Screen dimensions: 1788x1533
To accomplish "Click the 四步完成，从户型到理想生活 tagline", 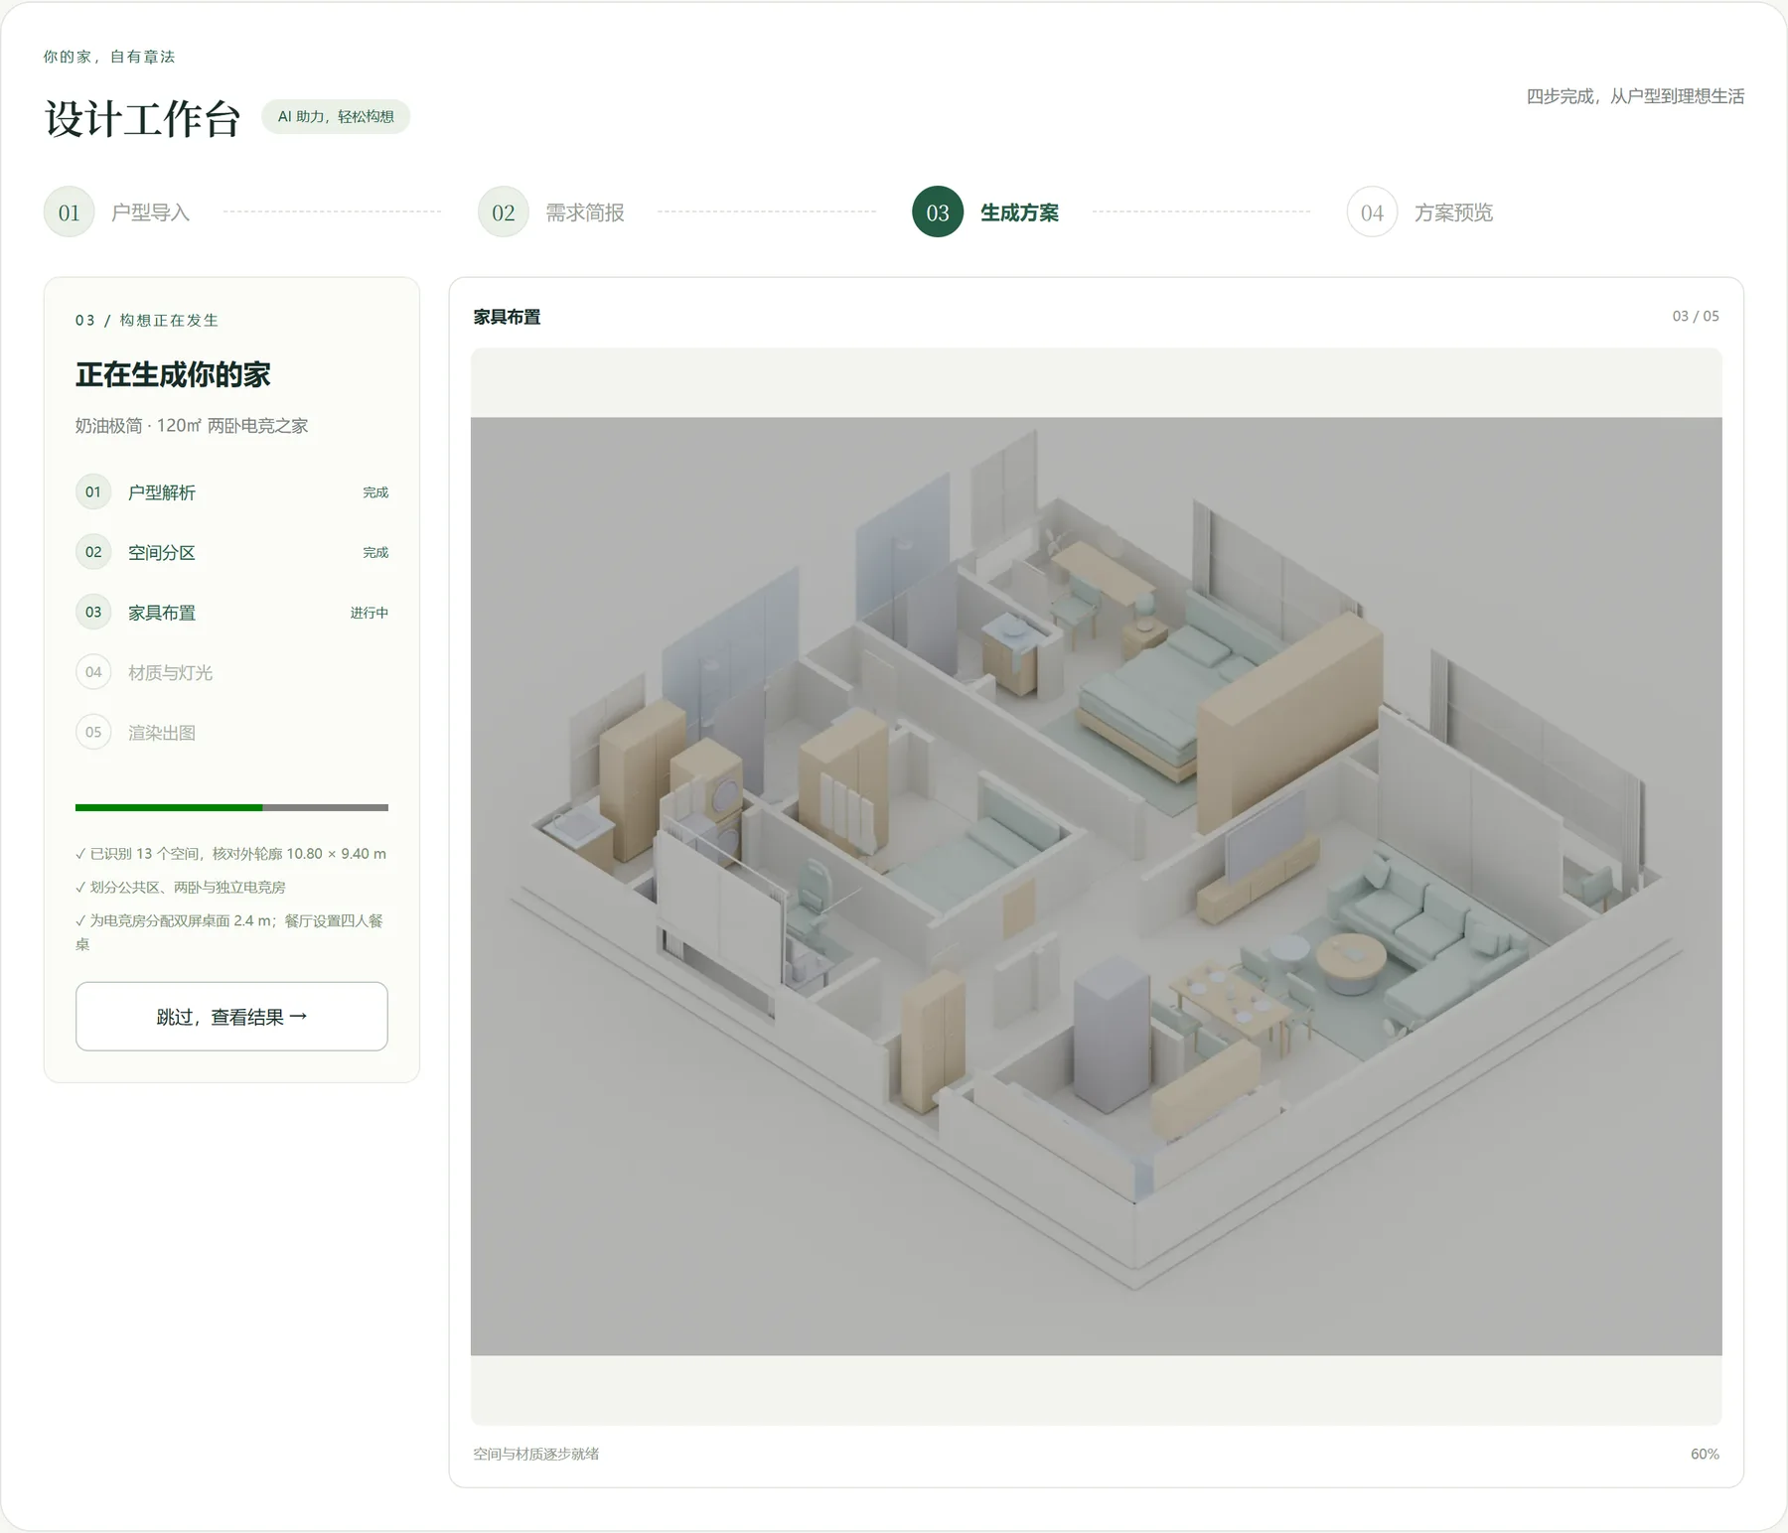I will [1635, 96].
